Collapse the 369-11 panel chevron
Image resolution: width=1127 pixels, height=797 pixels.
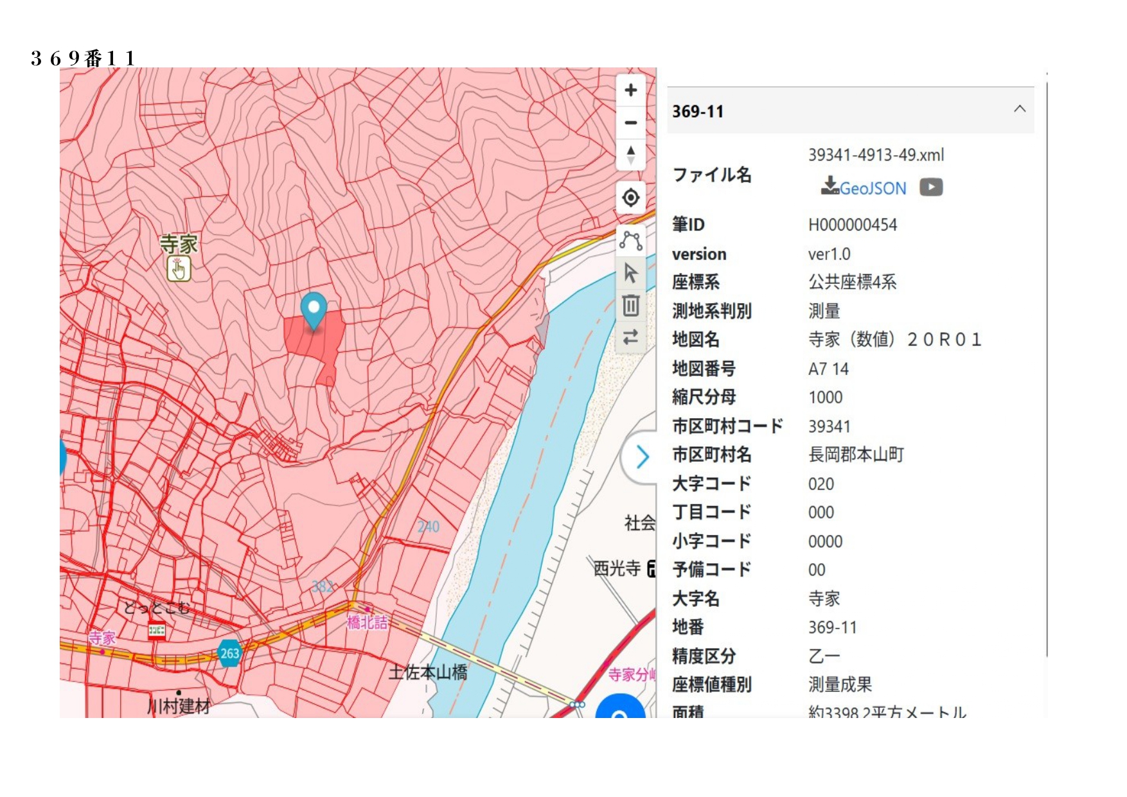1020,109
